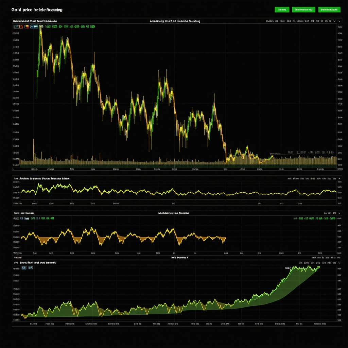Click the leftmost green button in the header
Screen dimensions: 348x348
282,10
